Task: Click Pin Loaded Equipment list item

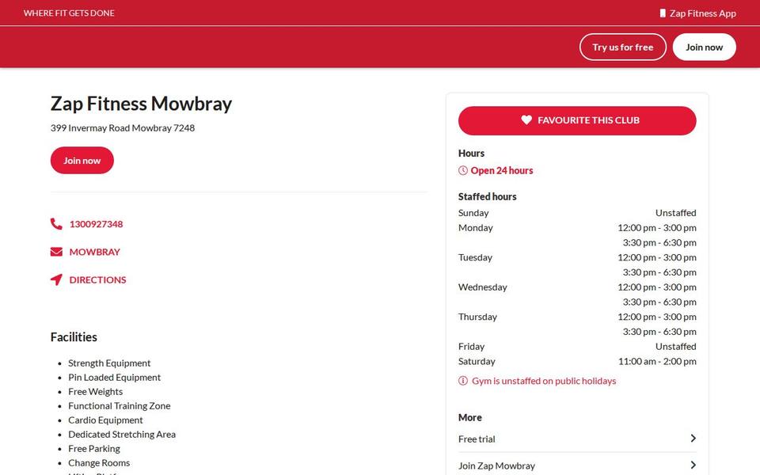Action: pos(114,377)
